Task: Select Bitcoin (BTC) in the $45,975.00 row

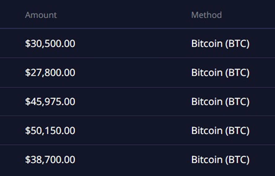Action: point(220,102)
